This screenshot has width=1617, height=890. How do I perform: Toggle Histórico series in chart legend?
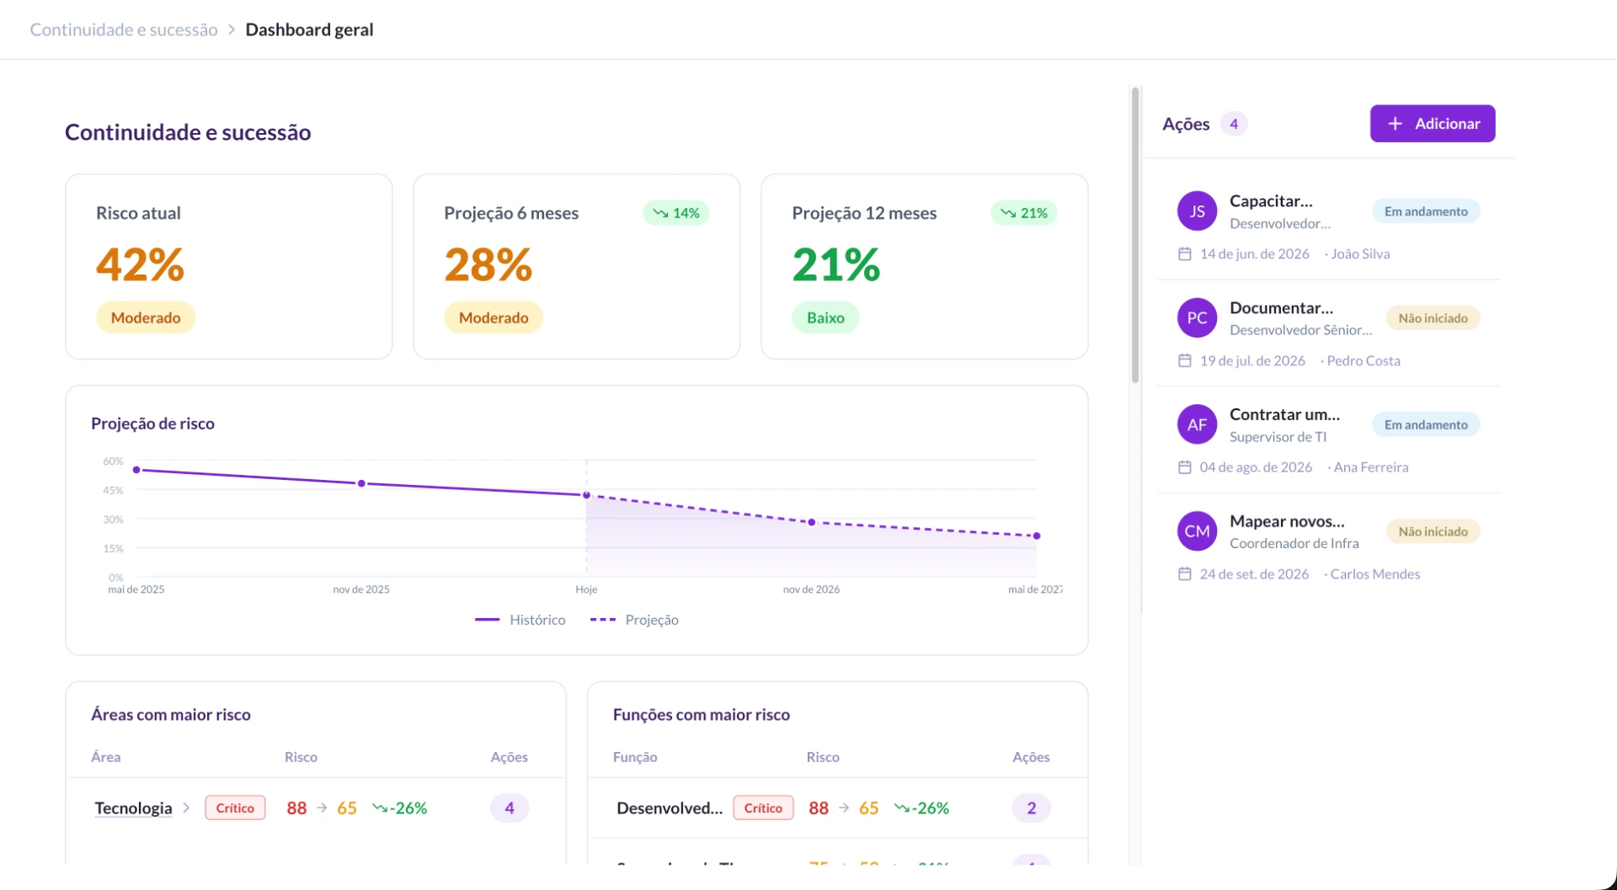coord(520,620)
